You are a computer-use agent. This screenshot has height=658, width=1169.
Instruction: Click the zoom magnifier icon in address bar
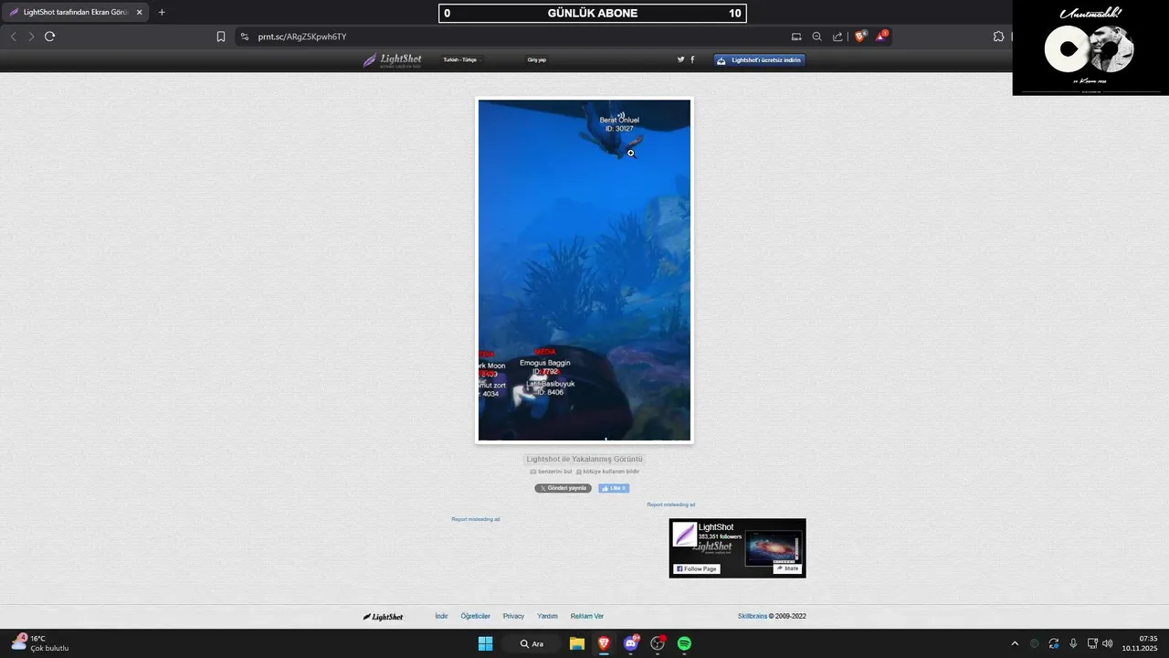pyautogui.click(x=817, y=37)
